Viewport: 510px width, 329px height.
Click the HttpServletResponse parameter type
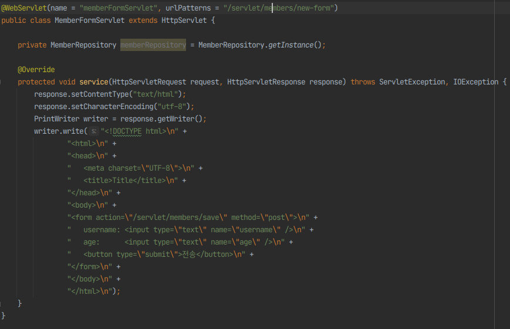(266, 82)
